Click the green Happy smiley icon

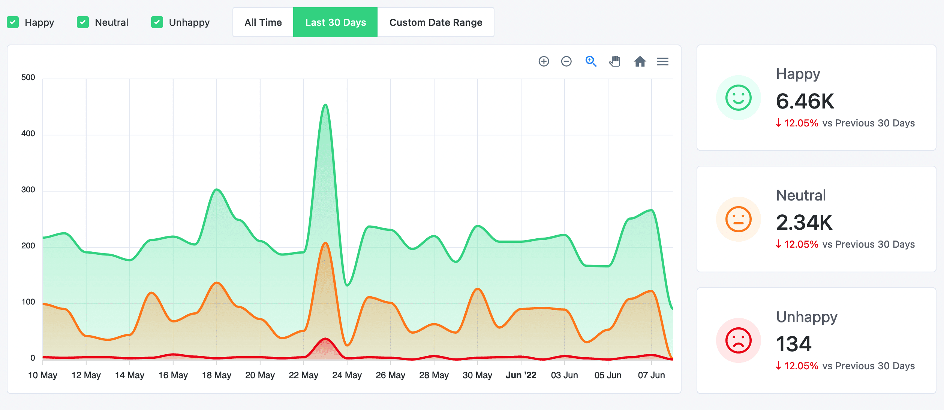738,98
